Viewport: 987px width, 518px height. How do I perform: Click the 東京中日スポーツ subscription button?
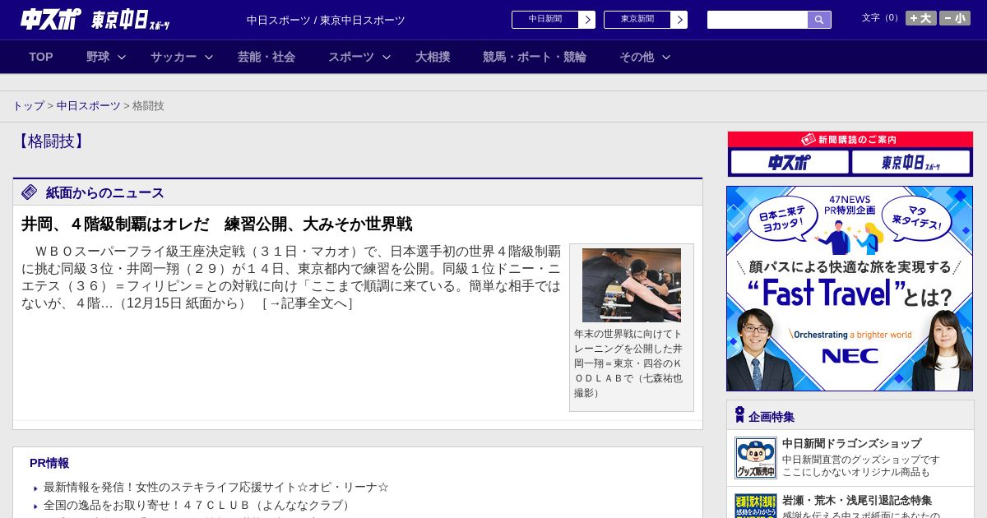point(911,162)
